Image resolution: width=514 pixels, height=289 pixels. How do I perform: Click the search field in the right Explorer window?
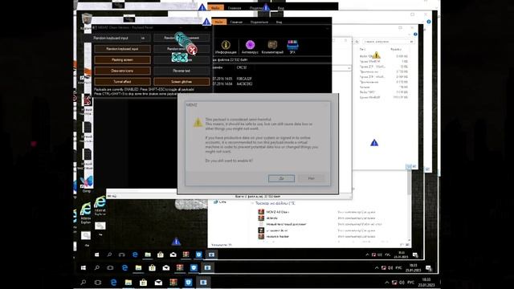pyautogui.click(x=388, y=42)
